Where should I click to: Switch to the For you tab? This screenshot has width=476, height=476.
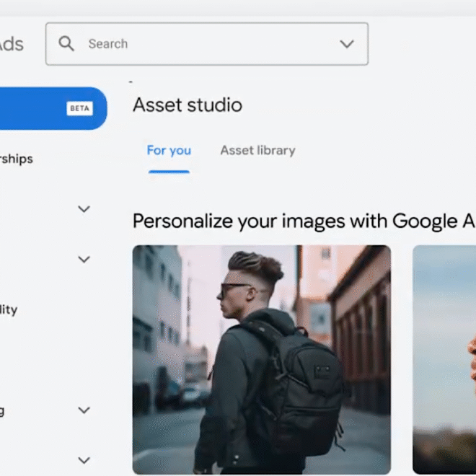(x=169, y=150)
